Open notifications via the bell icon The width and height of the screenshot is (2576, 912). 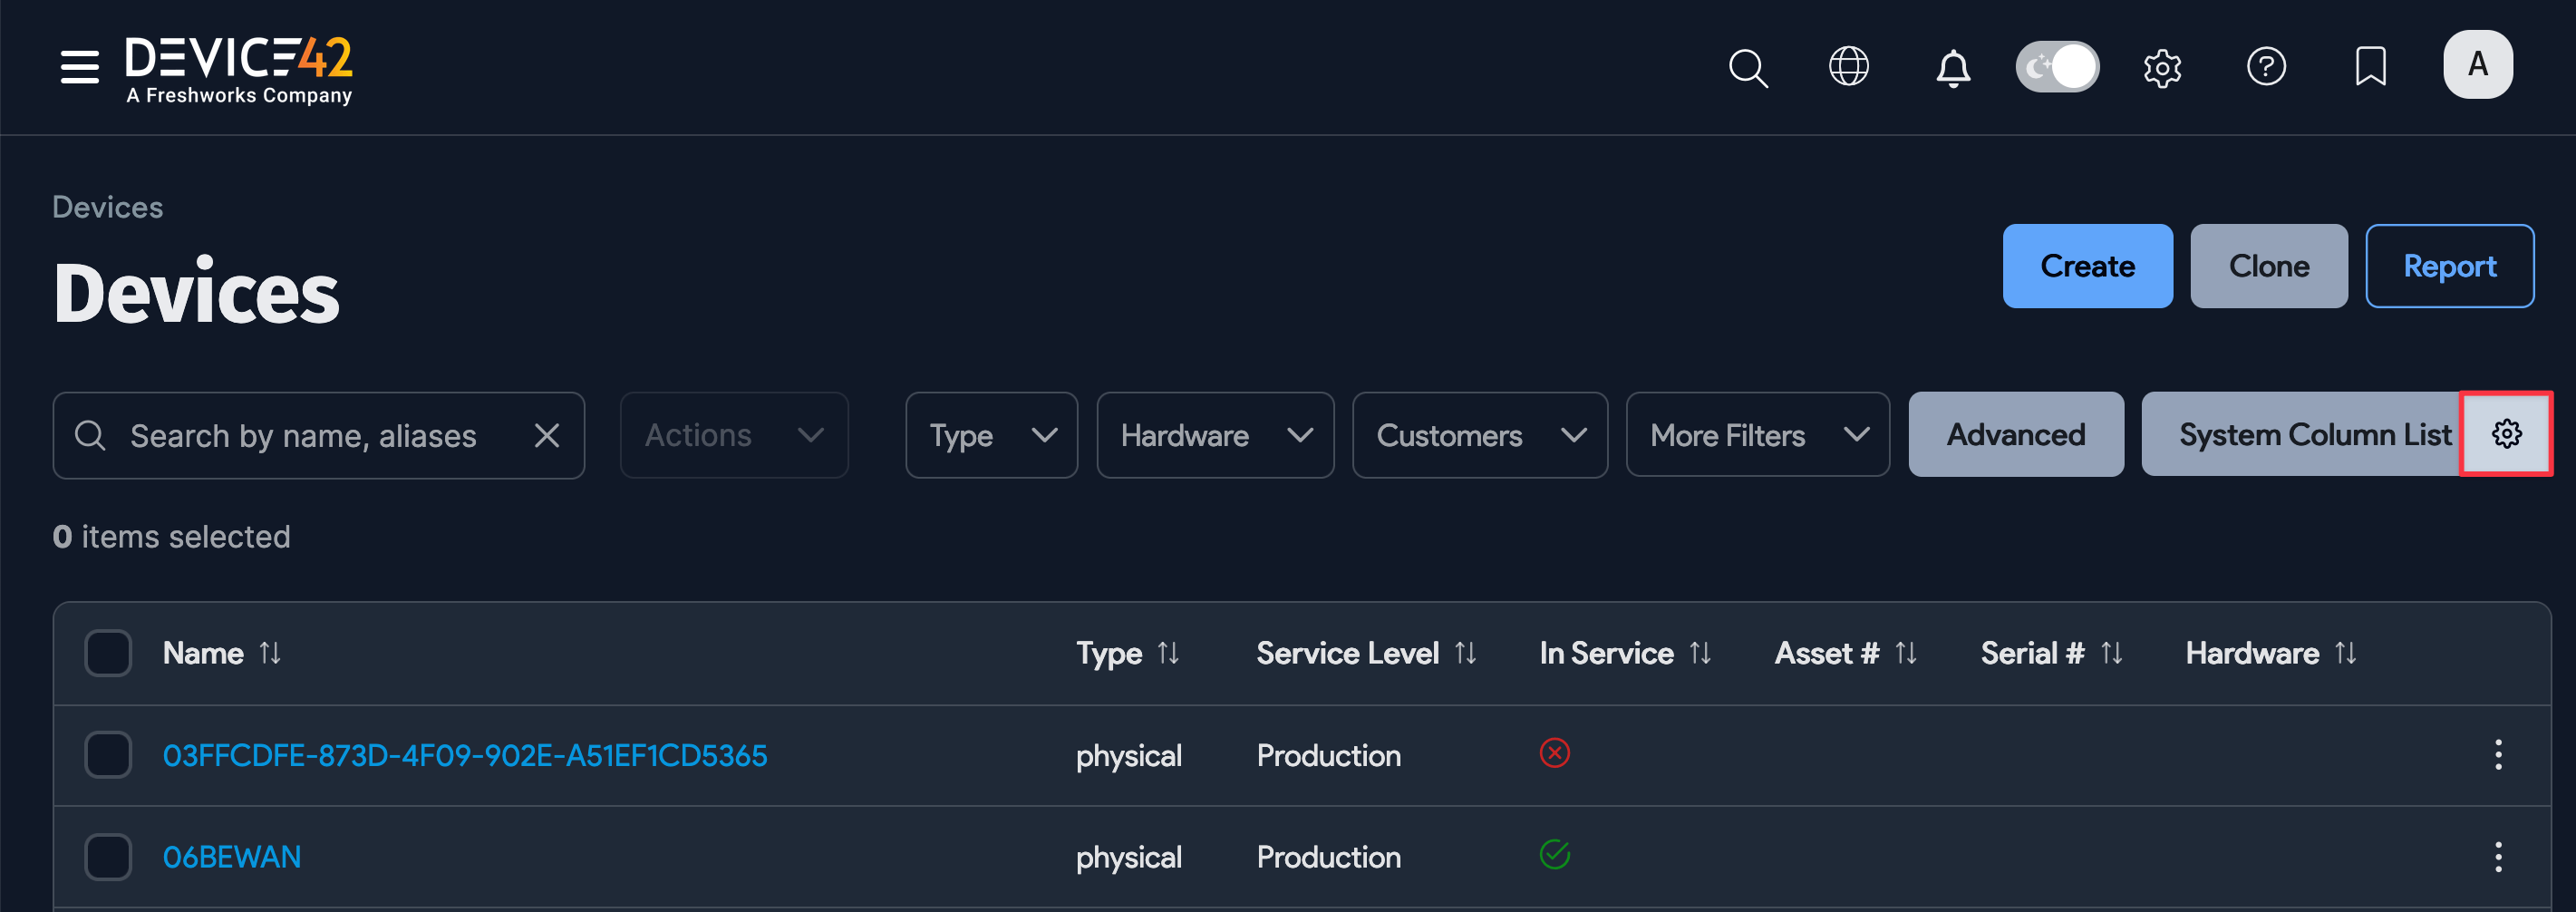pyautogui.click(x=1952, y=67)
